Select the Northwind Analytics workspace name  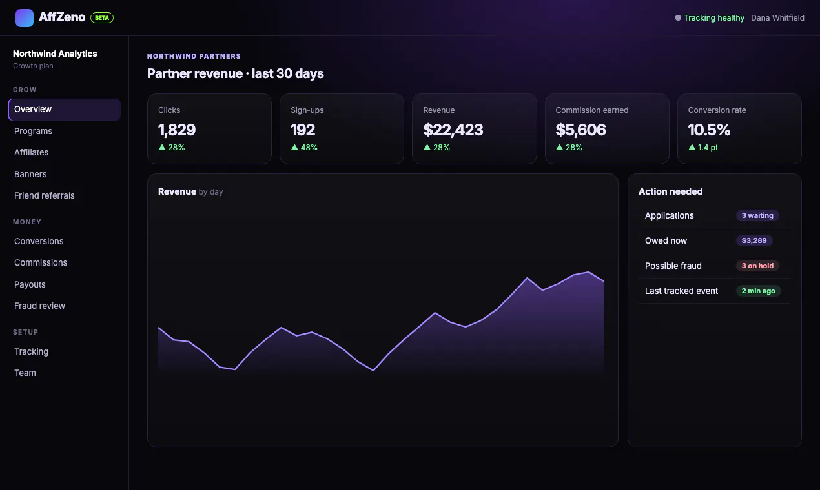click(x=55, y=54)
